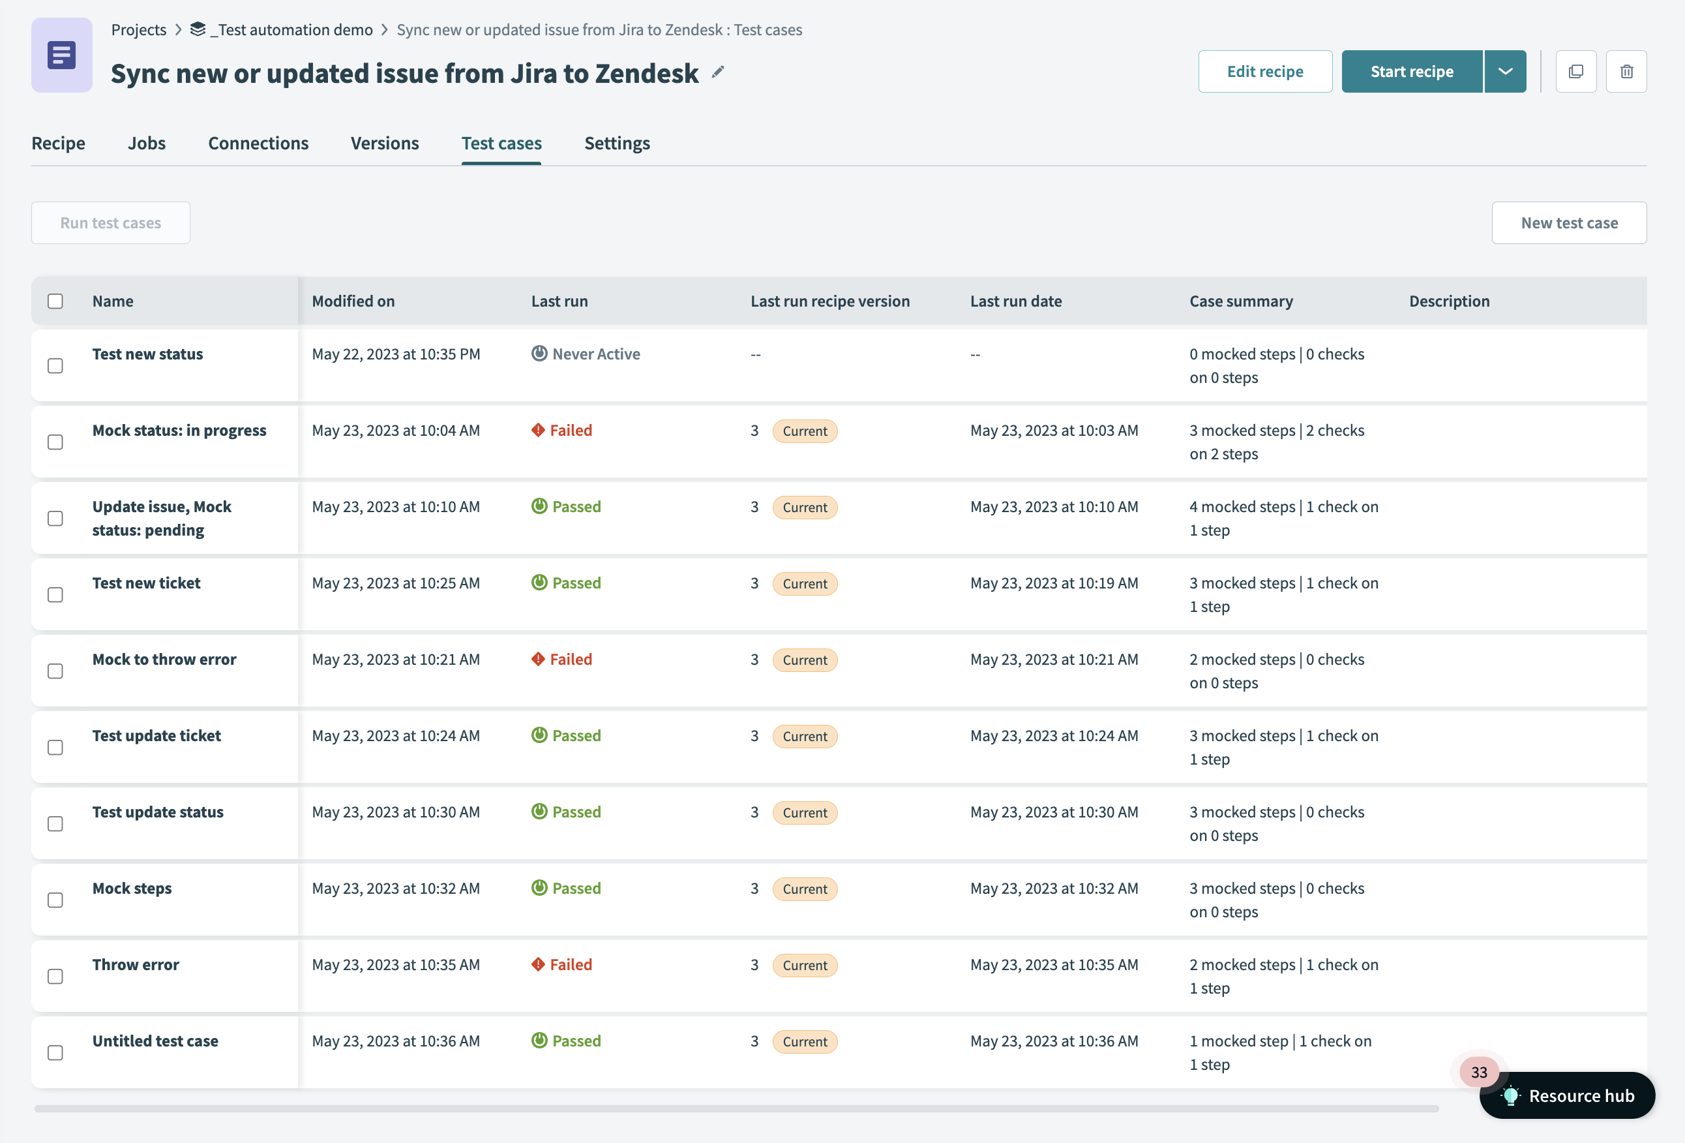
Task: Toggle the checkbox for Mock steps row
Action: pyautogui.click(x=56, y=900)
